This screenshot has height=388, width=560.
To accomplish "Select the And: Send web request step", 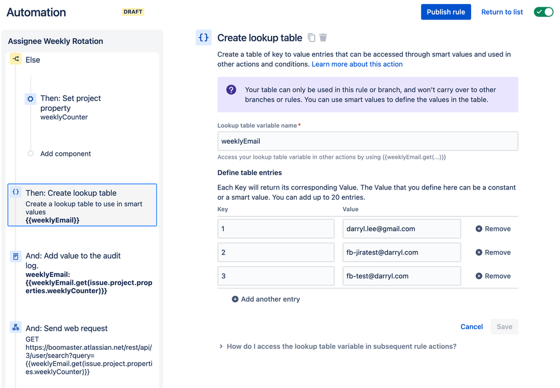I will click(x=82, y=349).
